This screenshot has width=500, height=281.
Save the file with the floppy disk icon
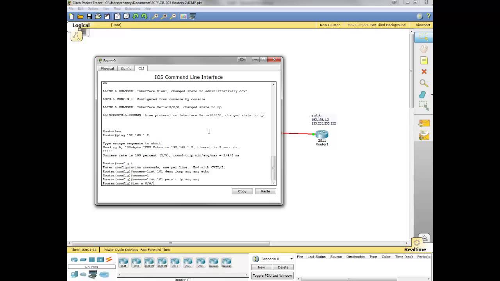pyautogui.click(x=89, y=16)
